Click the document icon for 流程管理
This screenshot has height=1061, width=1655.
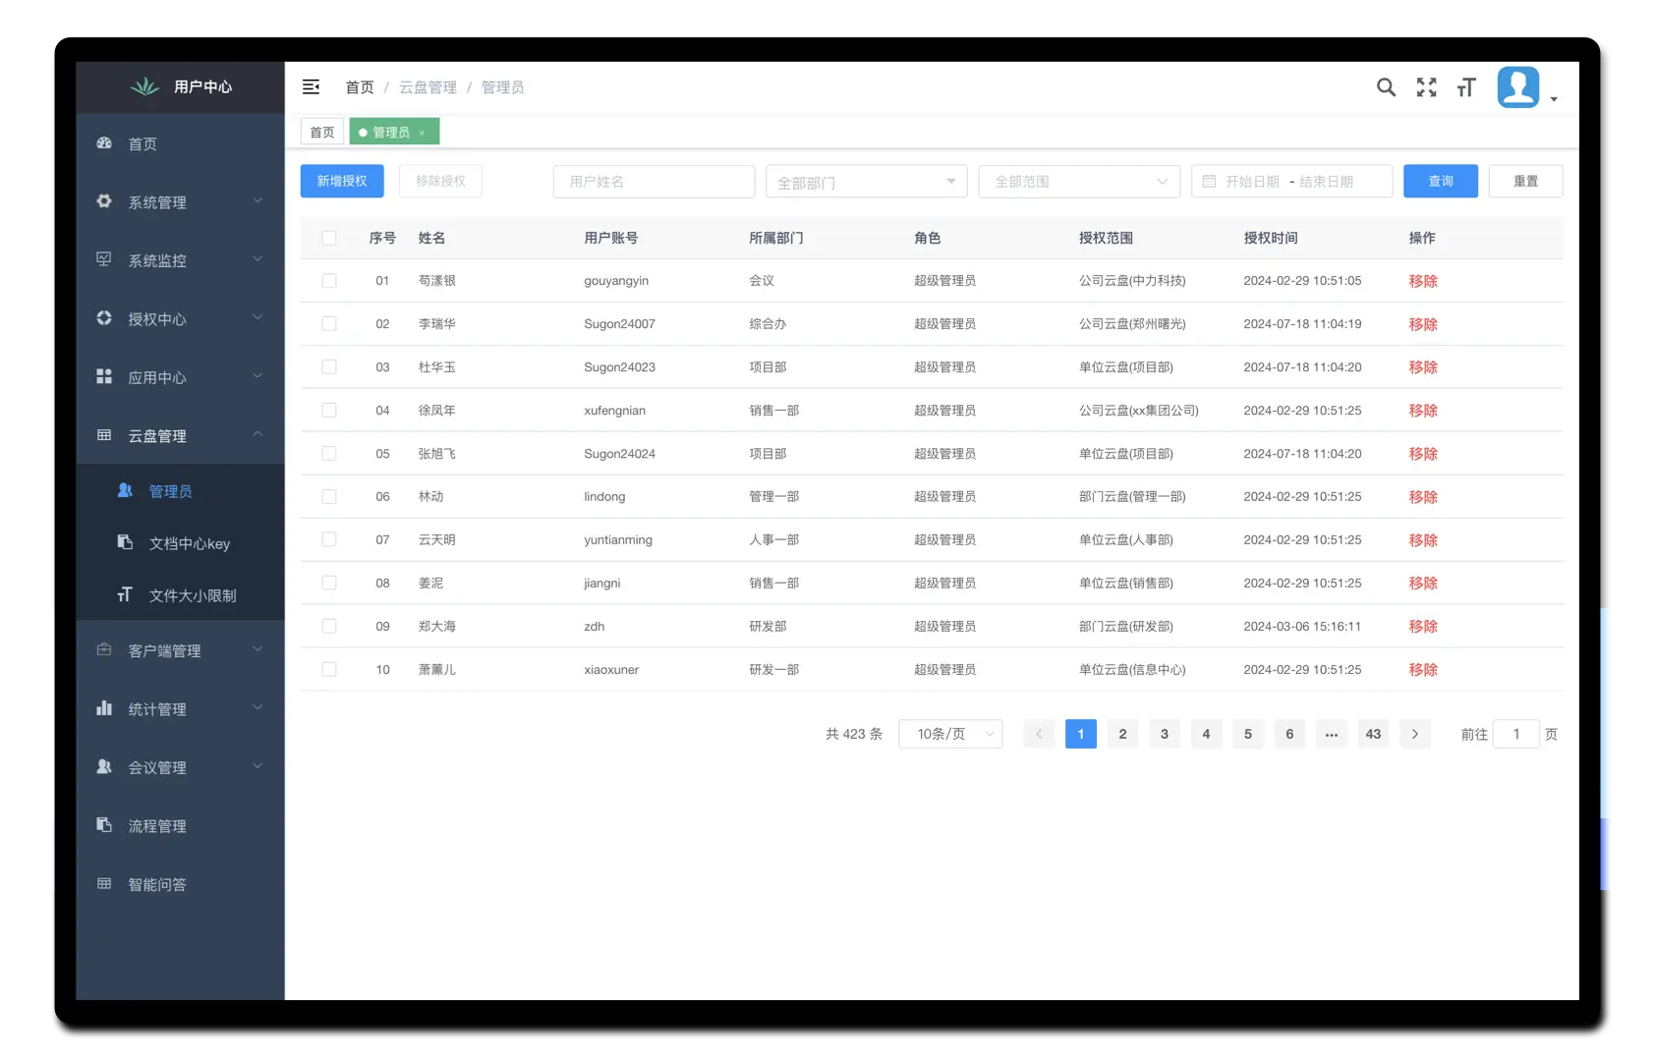tap(104, 825)
